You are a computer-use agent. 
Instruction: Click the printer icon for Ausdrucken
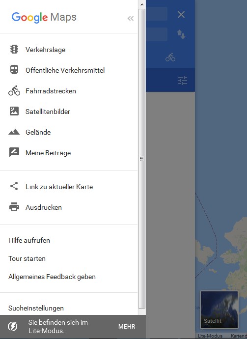[14, 207]
